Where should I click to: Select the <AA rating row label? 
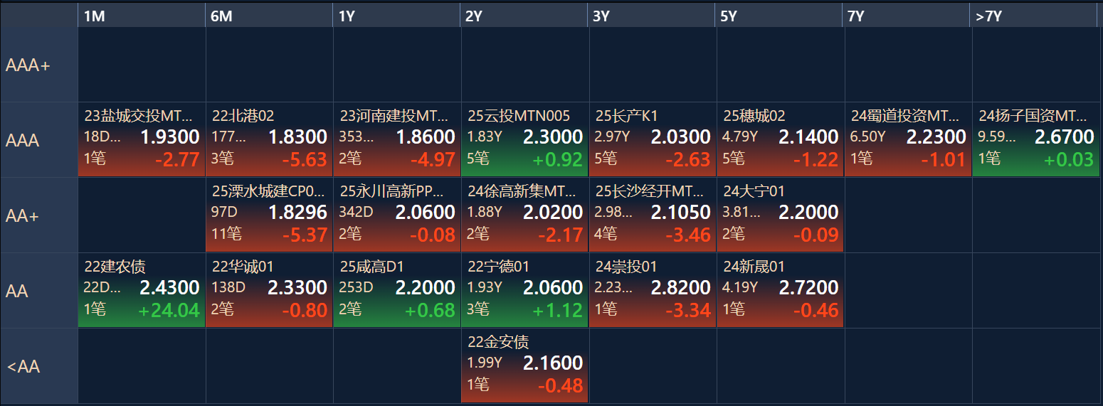39,366
